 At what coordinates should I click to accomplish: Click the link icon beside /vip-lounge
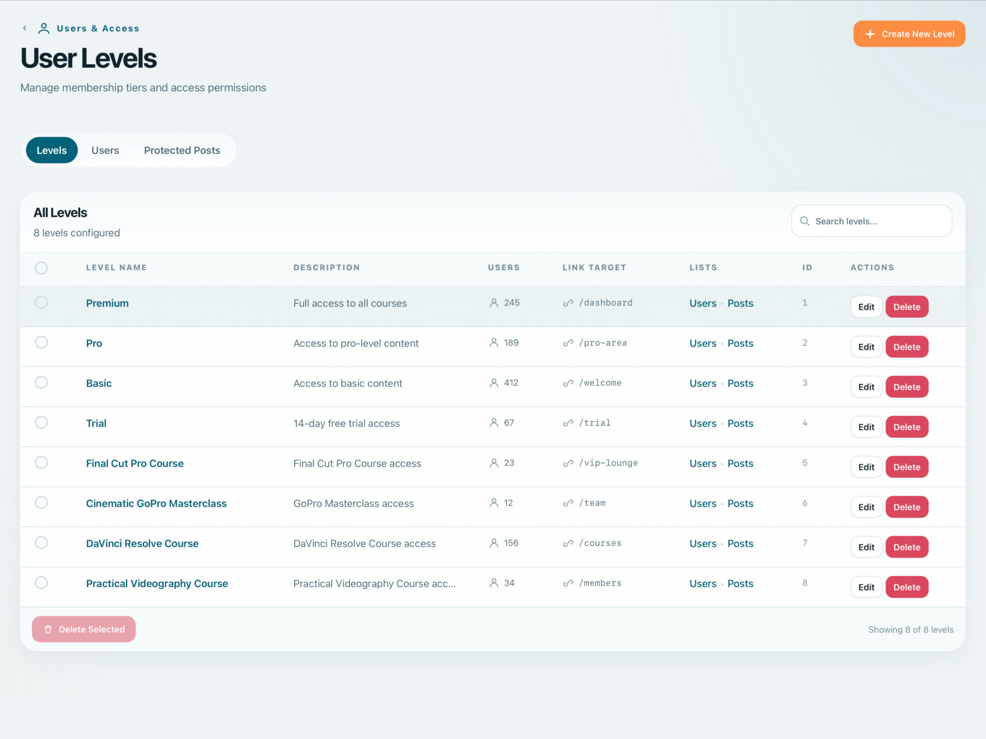click(x=568, y=463)
